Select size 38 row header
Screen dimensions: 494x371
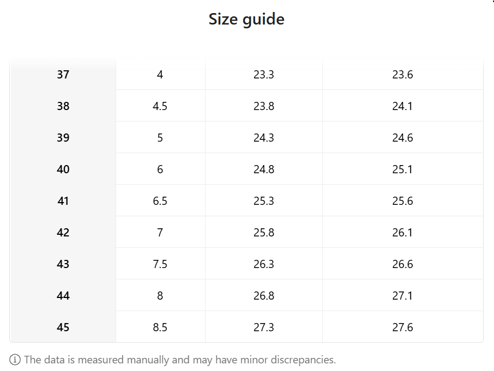(63, 106)
